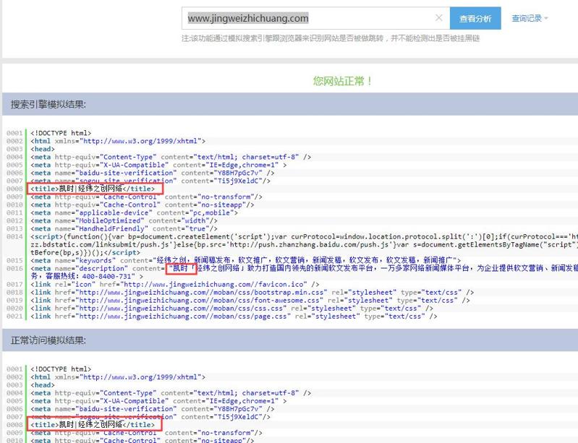Viewport: 578px width, 443px height.
Task: Click the HandheldFriendly meta line 0013
Action: click(124, 228)
